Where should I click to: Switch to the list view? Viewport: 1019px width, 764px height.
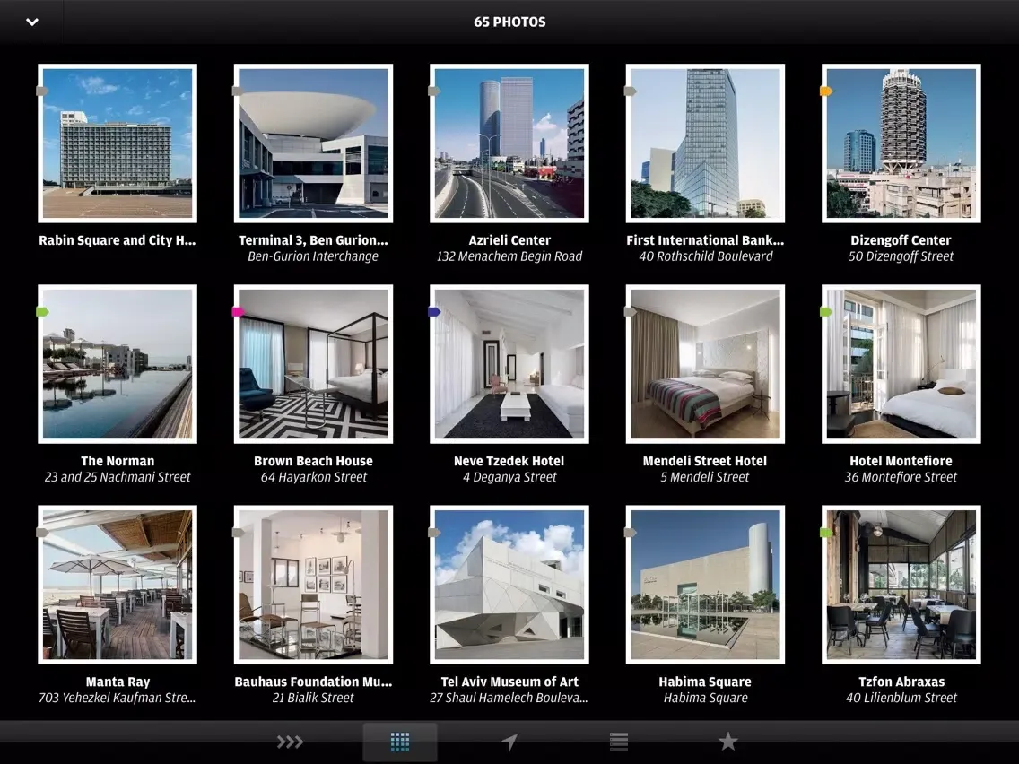[x=619, y=742]
